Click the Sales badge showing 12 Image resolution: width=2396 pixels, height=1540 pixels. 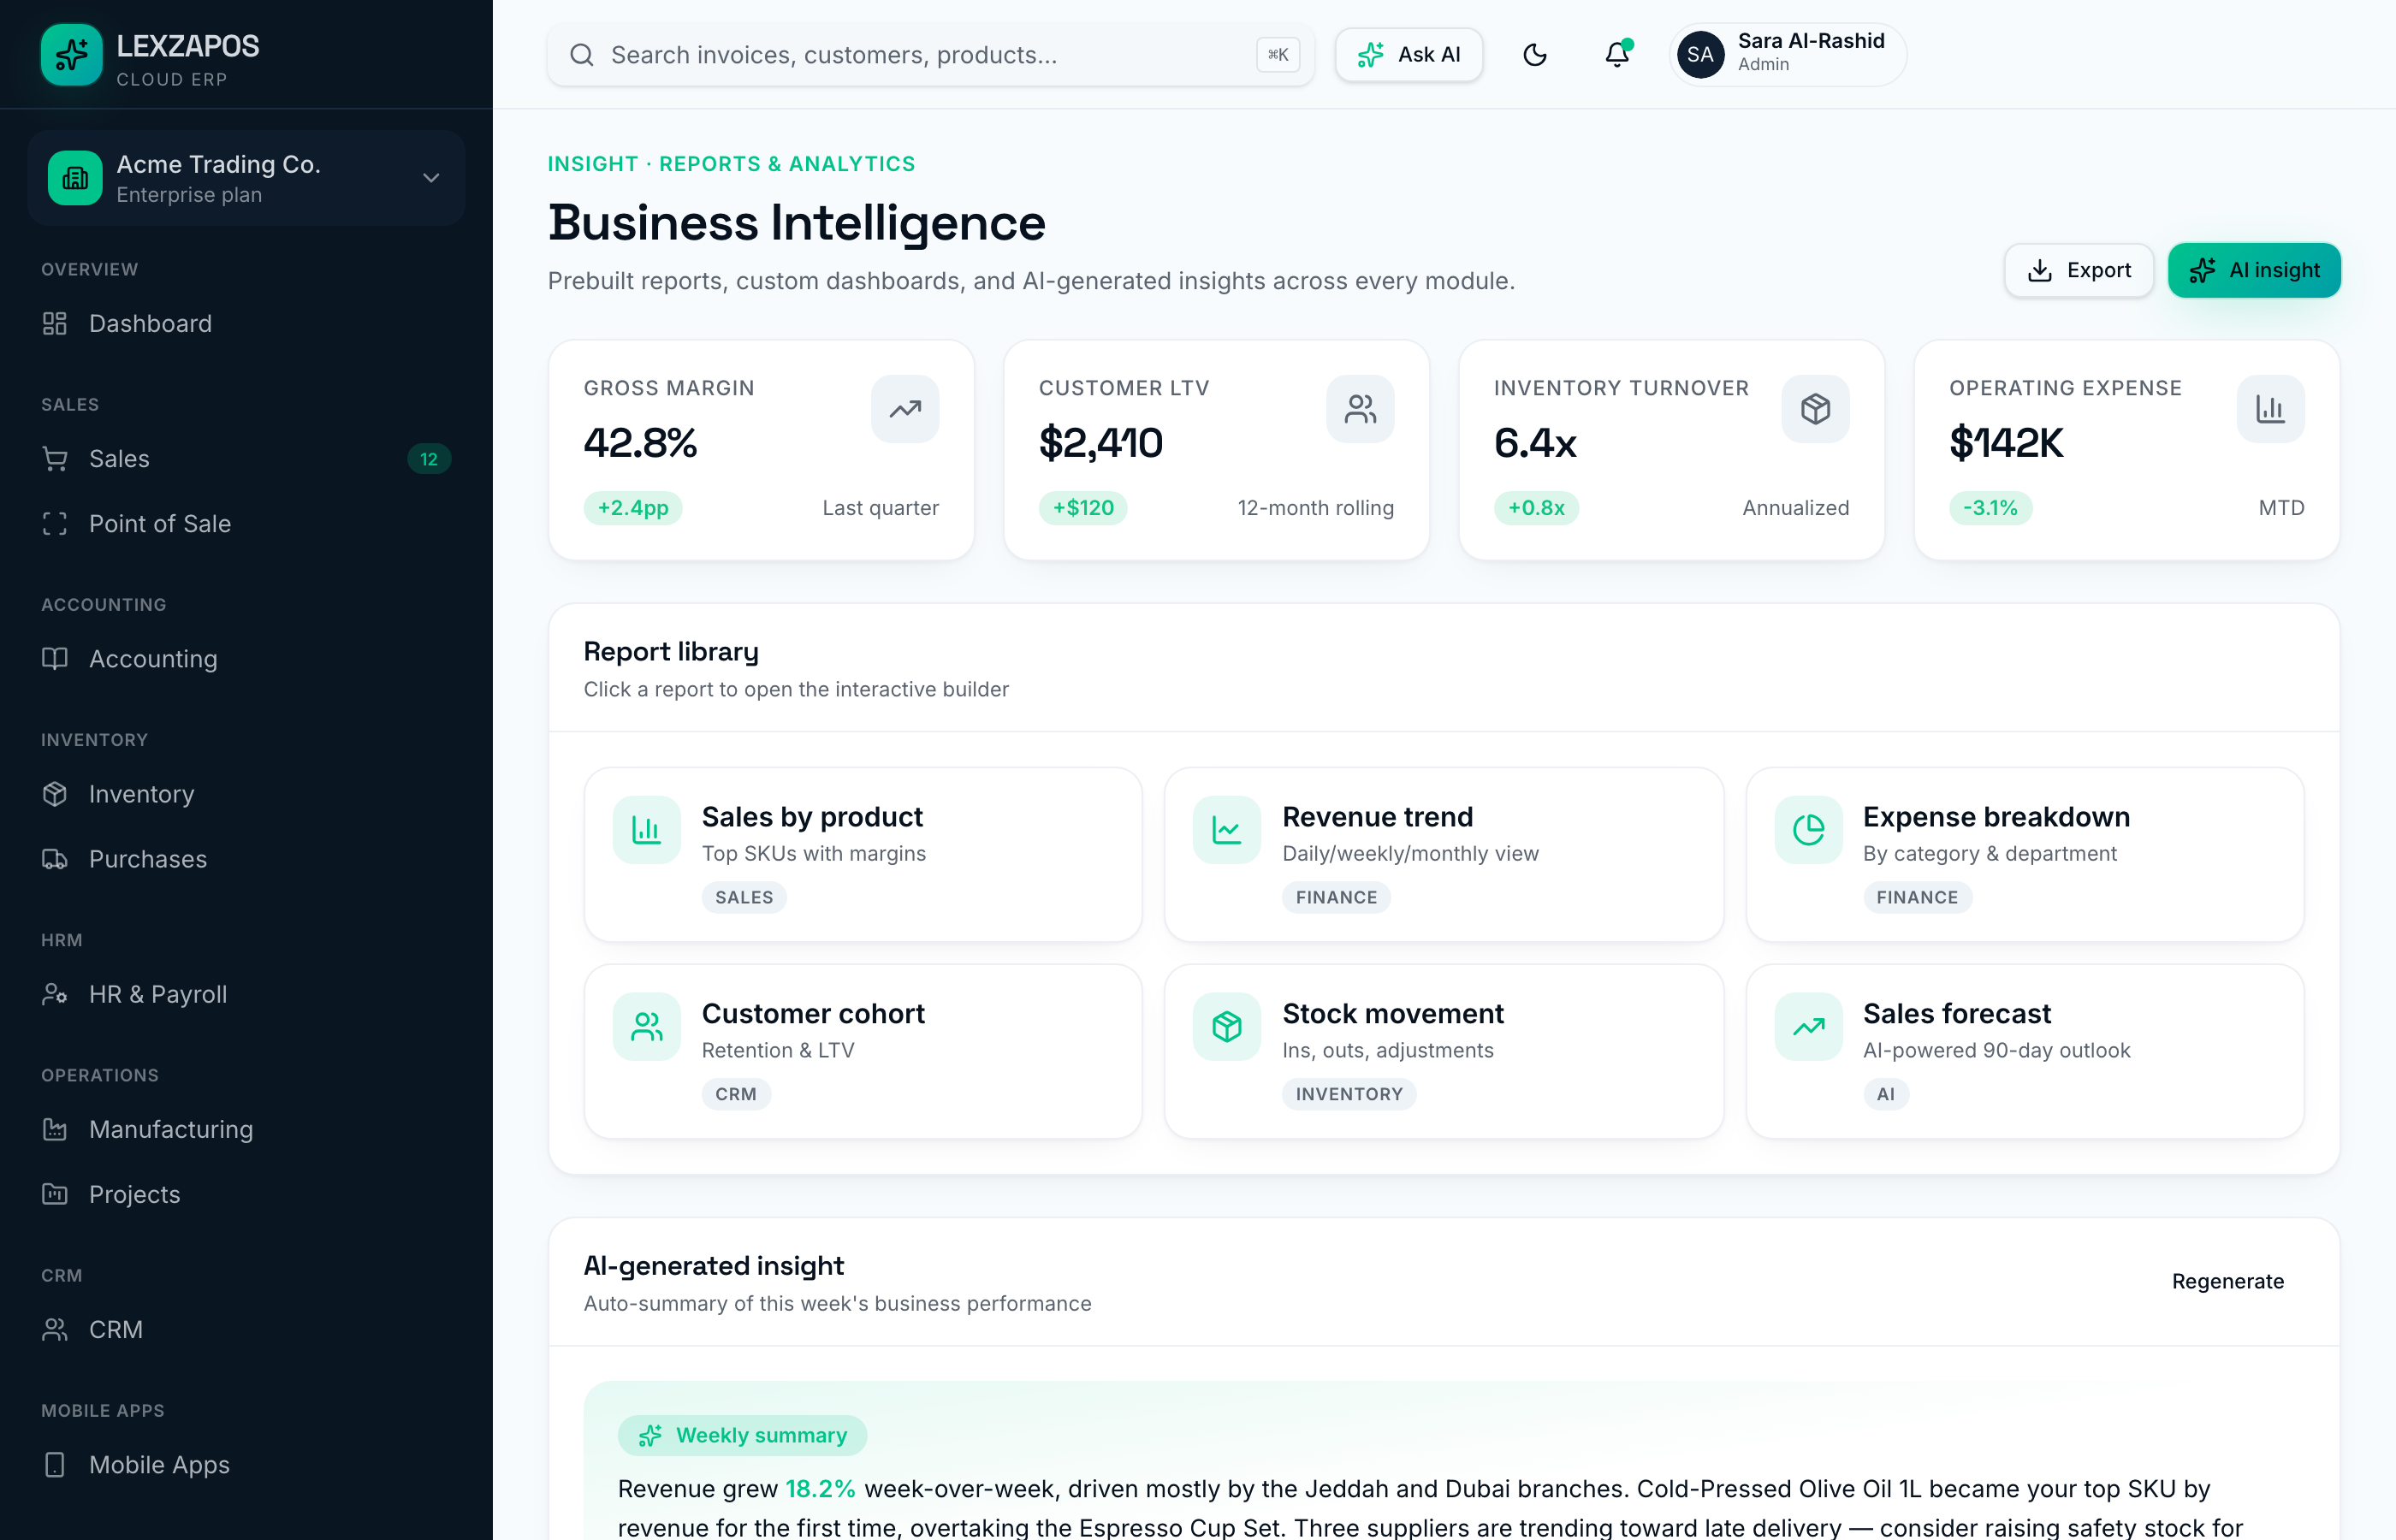point(429,459)
